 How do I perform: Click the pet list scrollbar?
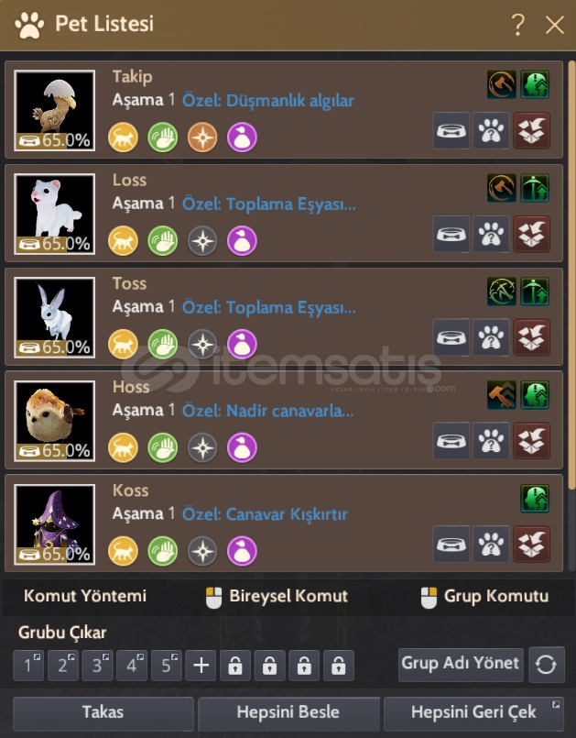(571, 275)
